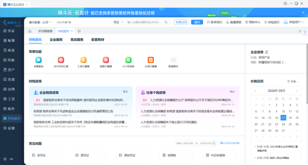Screen dimensions: 308x165
Task: Open the 科目余额表 FAQ card
Action: tap(220, 155)
